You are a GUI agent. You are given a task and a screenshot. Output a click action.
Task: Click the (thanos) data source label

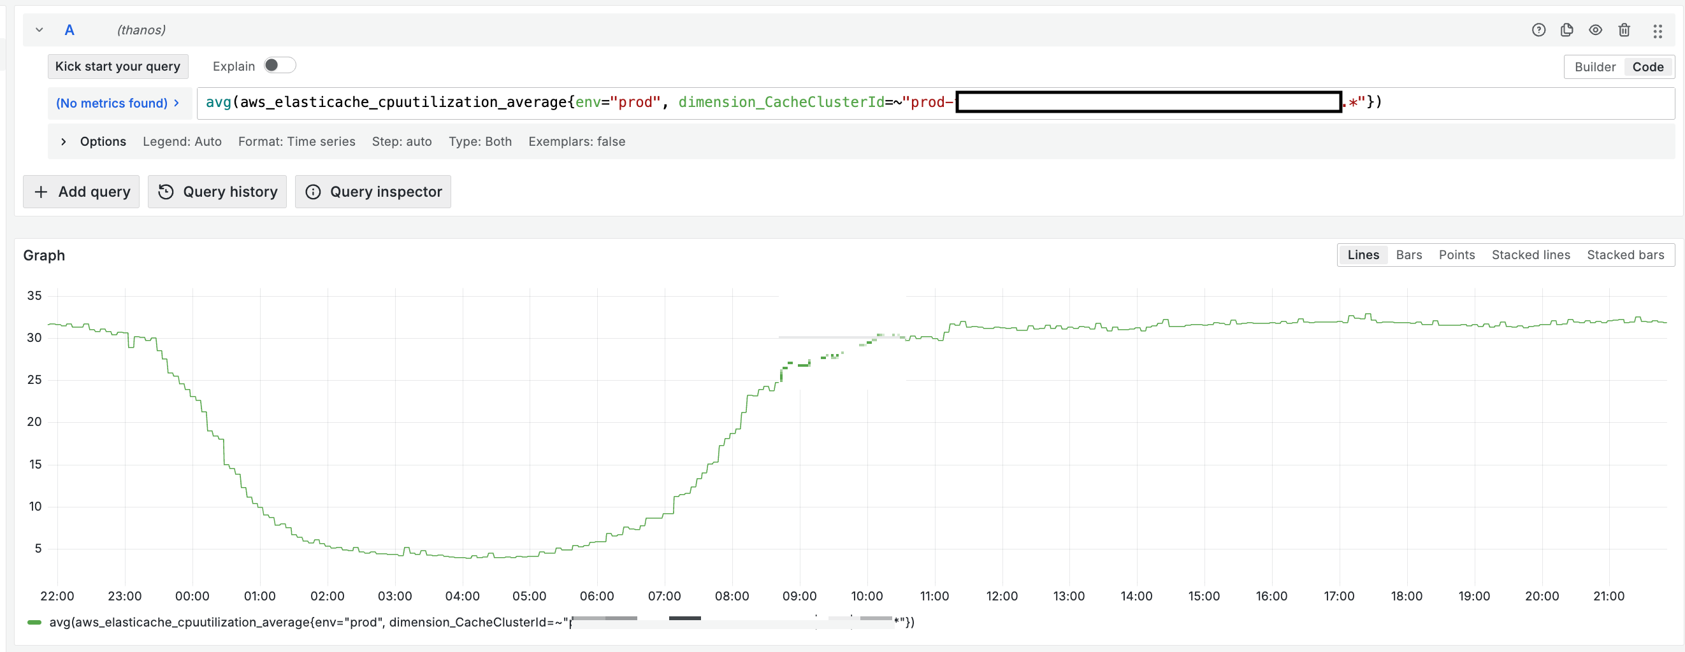point(141,30)
